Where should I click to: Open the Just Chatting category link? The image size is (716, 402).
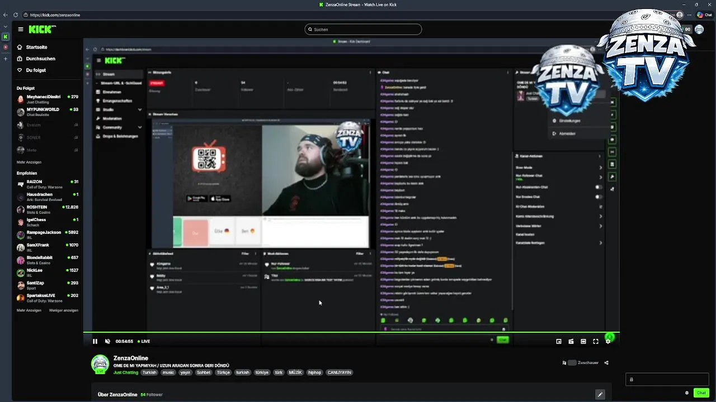pos(126,372)
